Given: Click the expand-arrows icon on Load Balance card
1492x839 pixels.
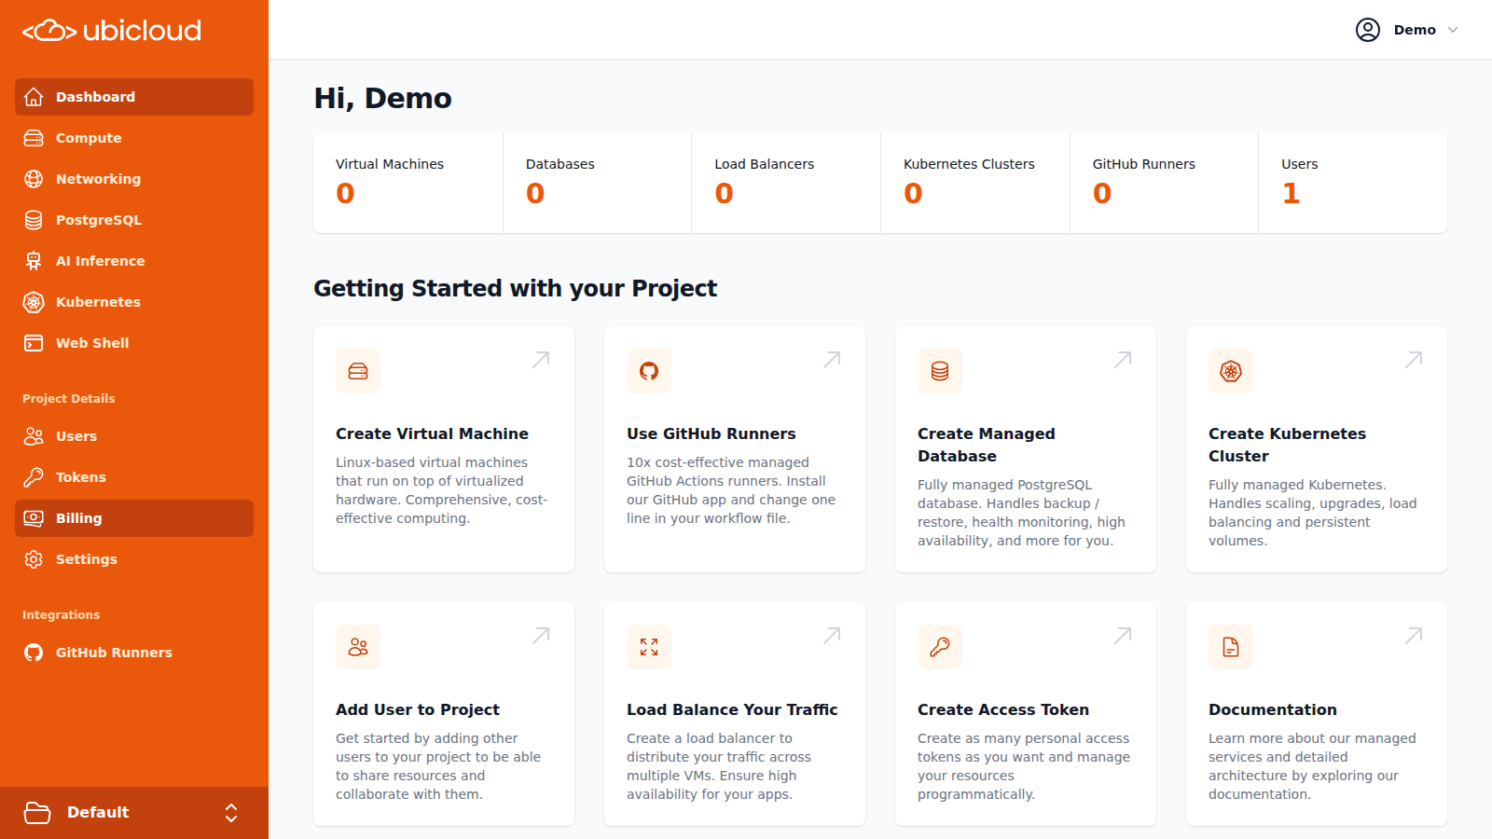Looking at the screenshot, I should click(649, 647).
